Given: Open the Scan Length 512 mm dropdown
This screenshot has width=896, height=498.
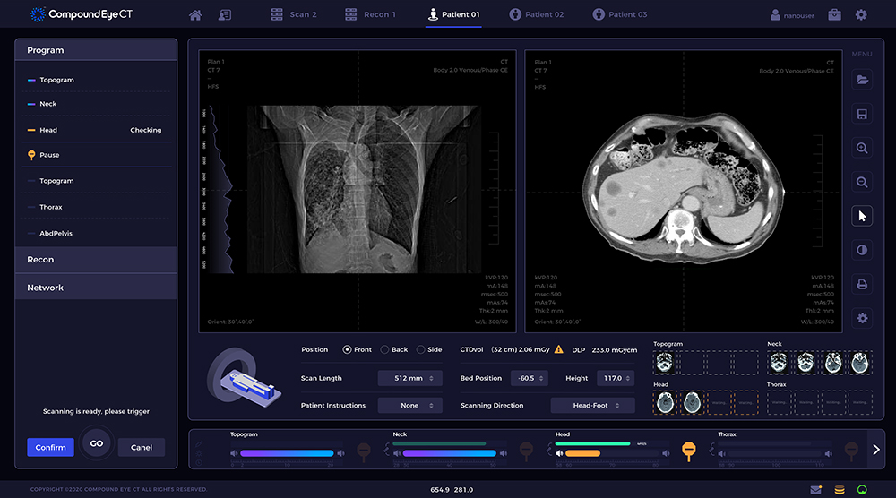Looking at the screenshot, I should point(409,379).
